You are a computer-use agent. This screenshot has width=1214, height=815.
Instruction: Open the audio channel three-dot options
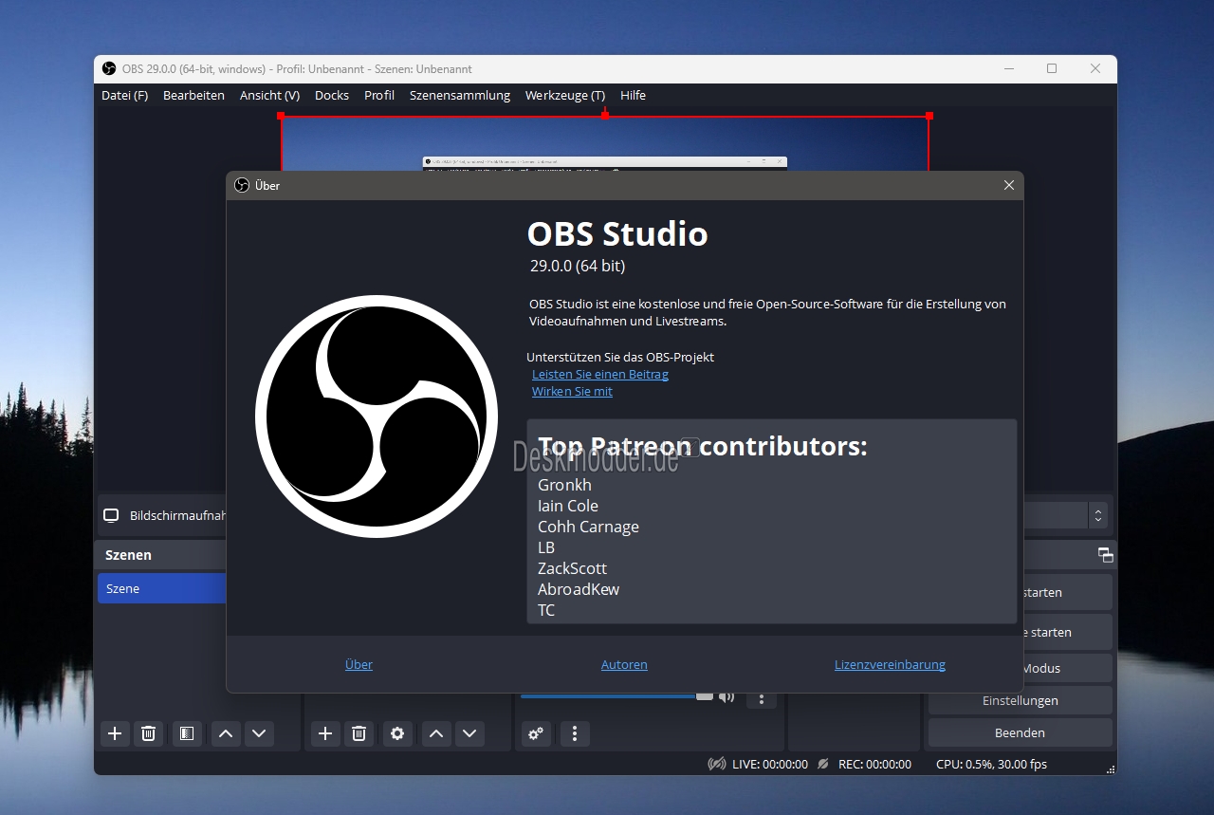coord(761,698)
